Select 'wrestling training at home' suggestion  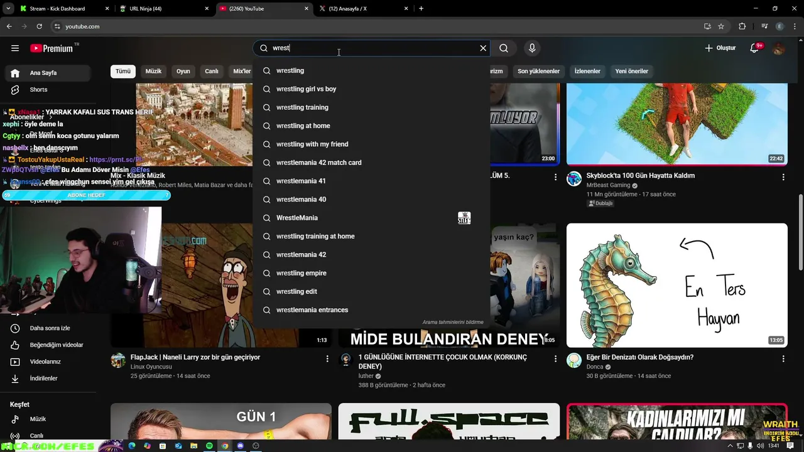point(371,236)
